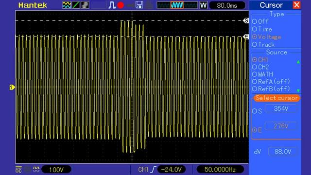Image resolution: width=311 pixels, height=175 pixels.
Task: Click the green down arrow in Source list
Action: coord(298,91)
